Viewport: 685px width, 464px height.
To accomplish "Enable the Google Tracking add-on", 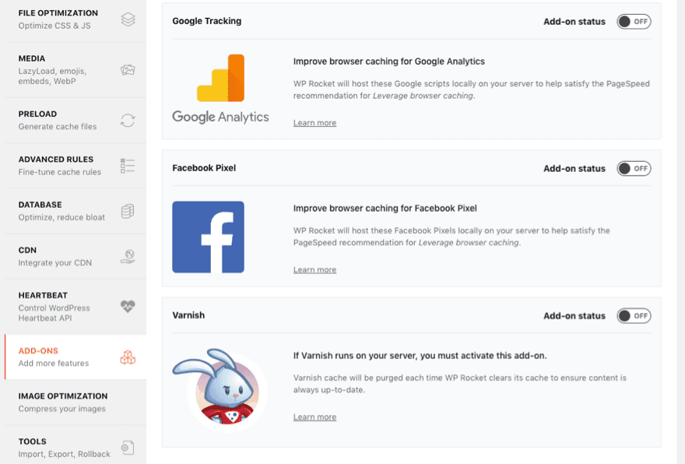I will pyautogui.click(x=634, y=21).
